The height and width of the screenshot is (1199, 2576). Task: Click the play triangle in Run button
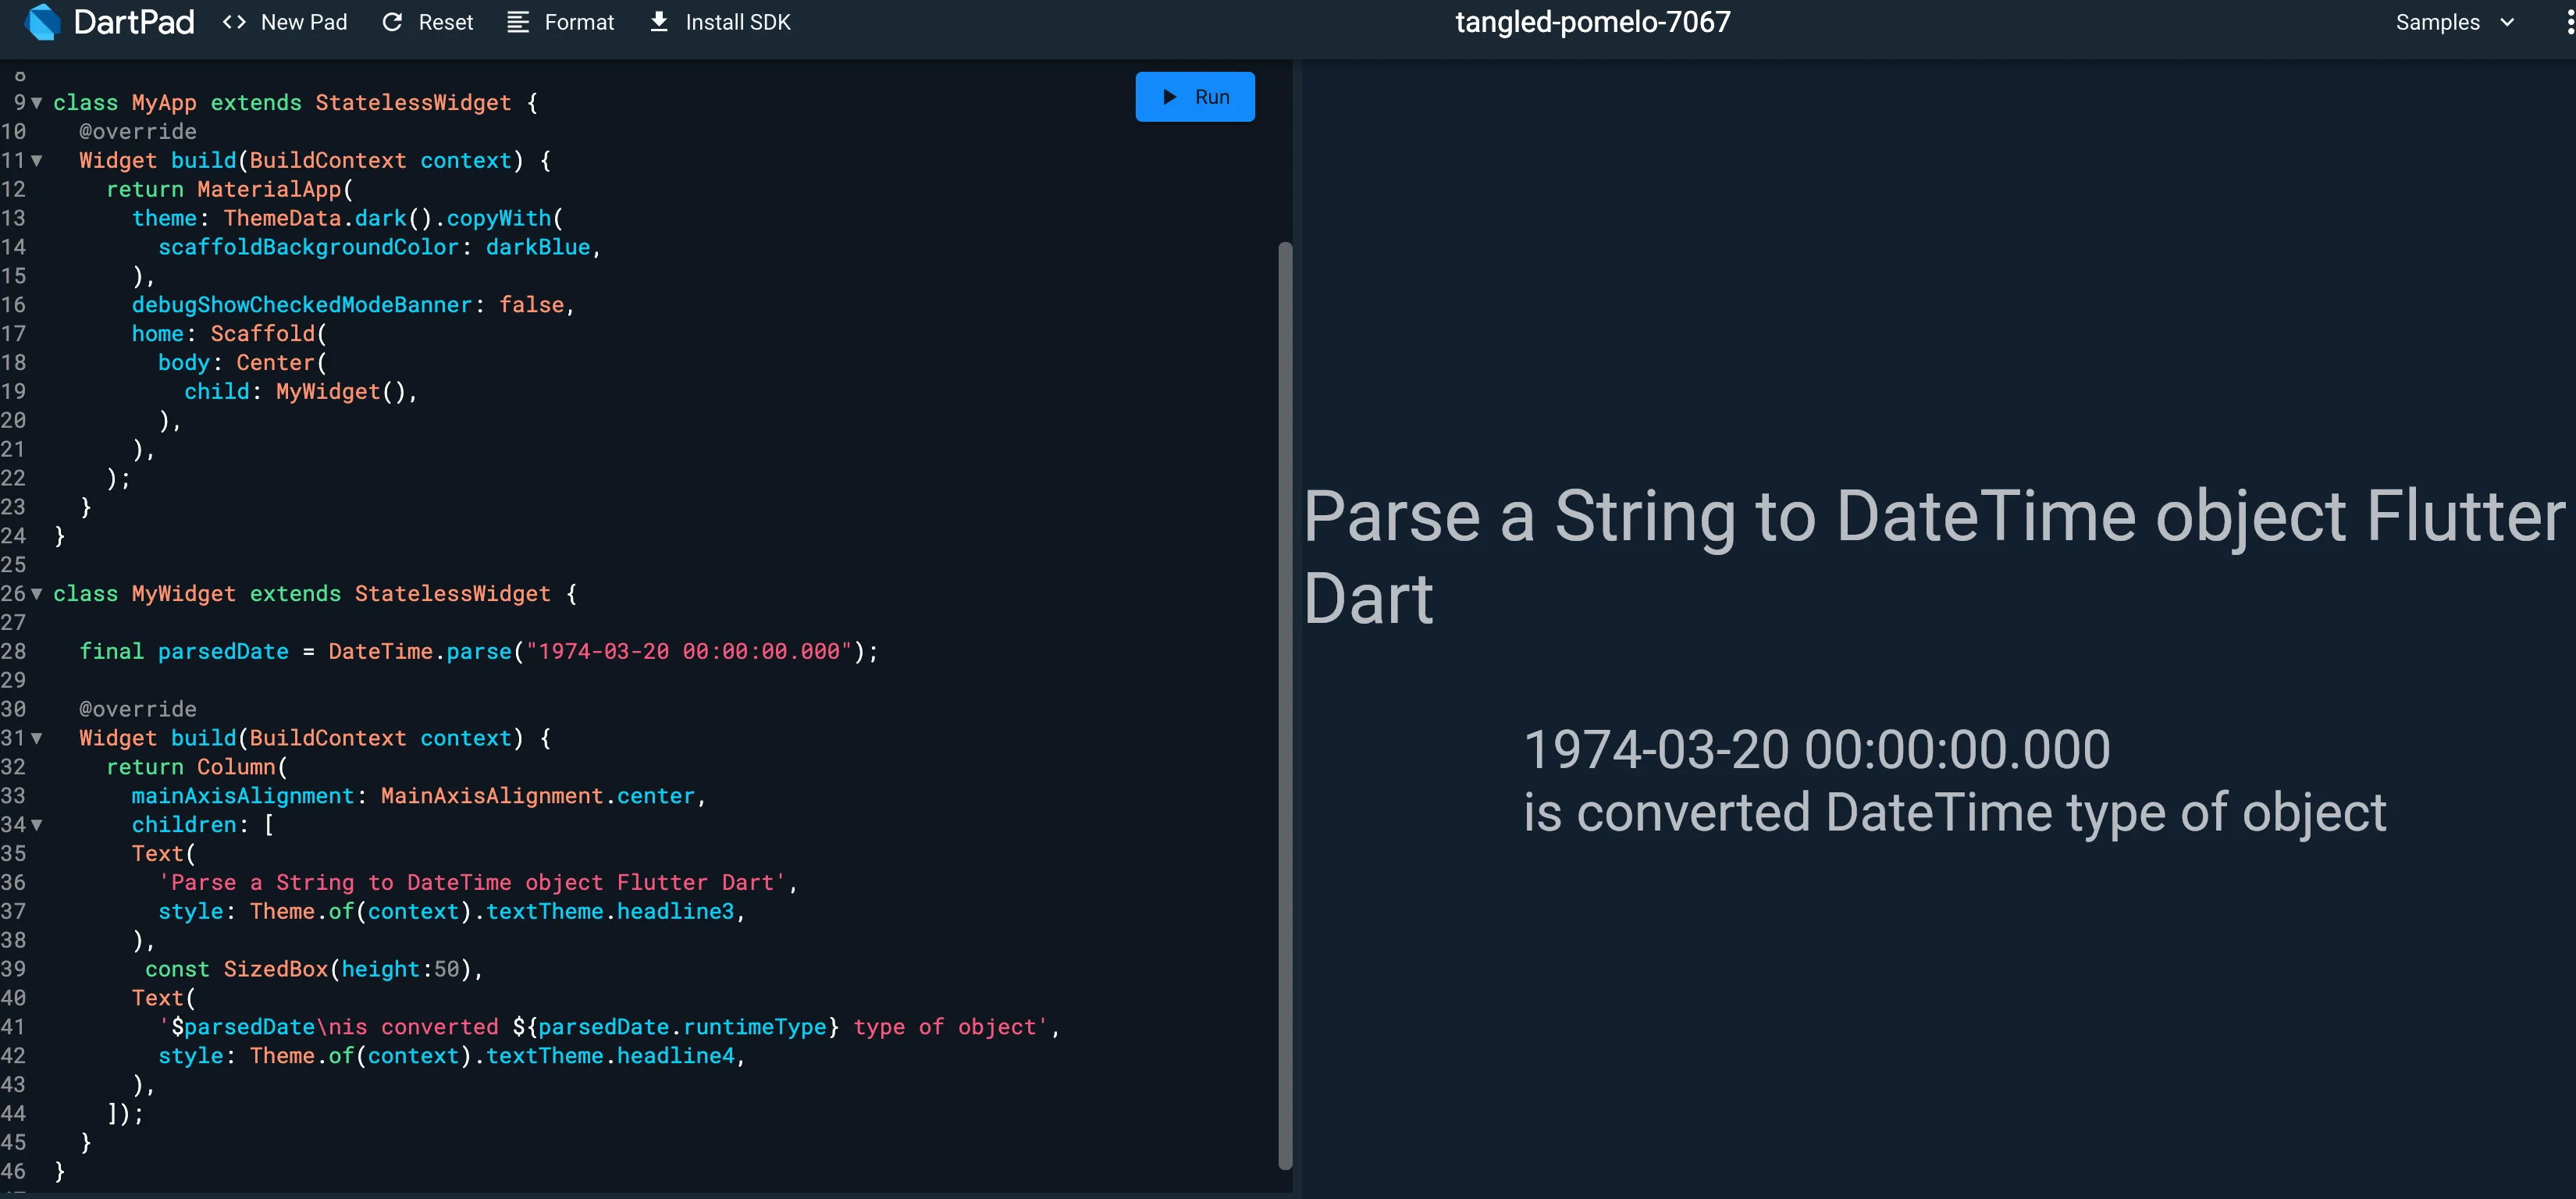point(1169,97)
